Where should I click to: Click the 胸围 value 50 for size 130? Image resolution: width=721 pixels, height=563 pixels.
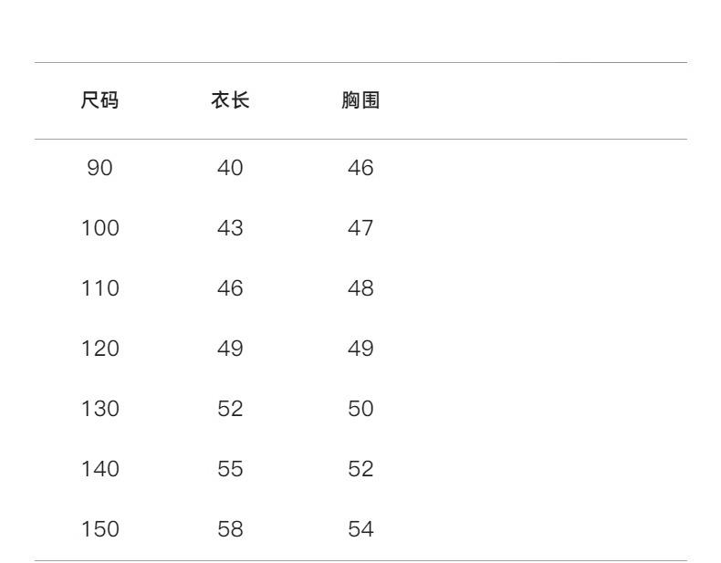[360, 410]
